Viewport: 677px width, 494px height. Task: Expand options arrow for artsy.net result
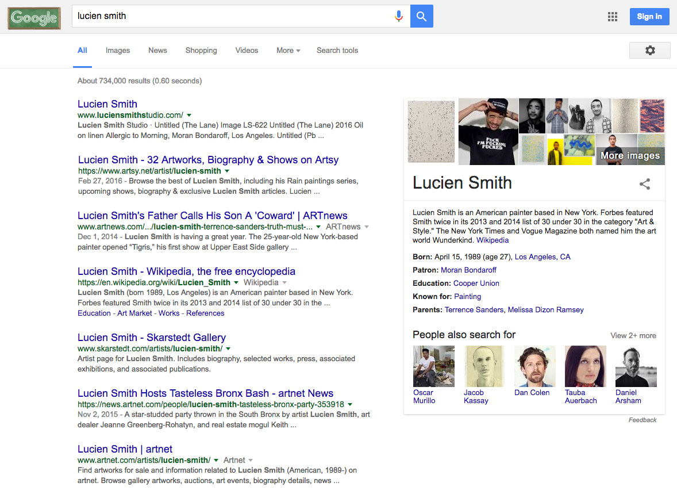point(226,171)
